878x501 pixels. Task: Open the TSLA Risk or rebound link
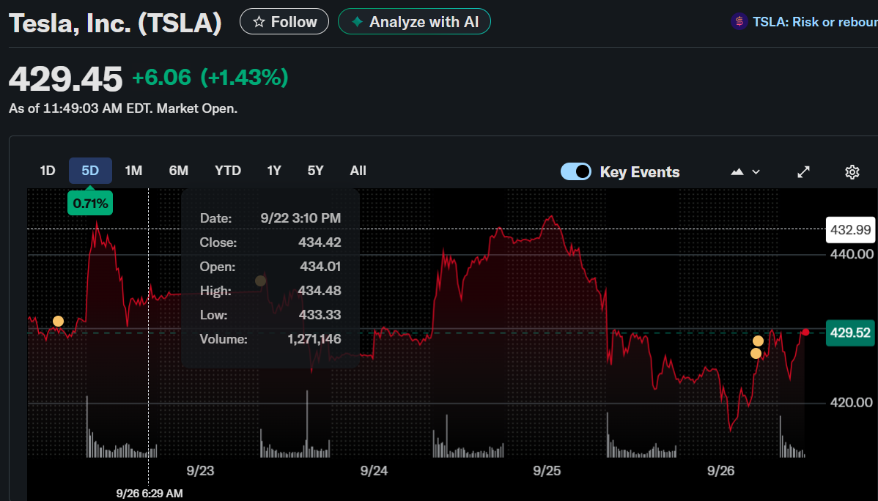pos(815,22)
